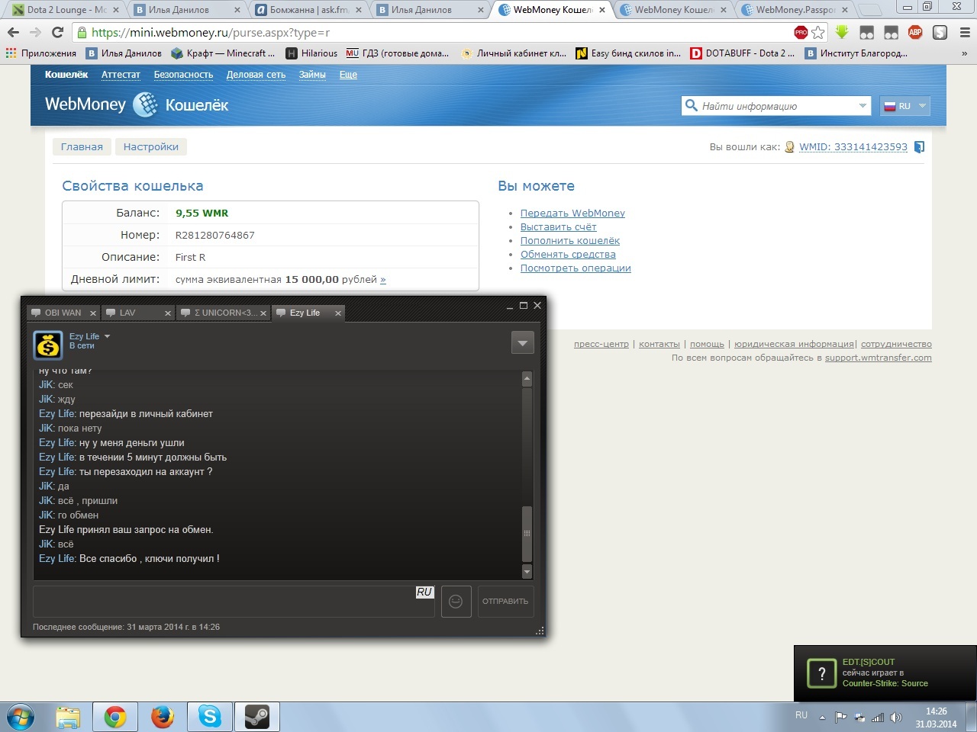The height and width of the screenshot is (732, 977).
Task: Switch to Chrome on the taskbar
Action: [115, 717]
